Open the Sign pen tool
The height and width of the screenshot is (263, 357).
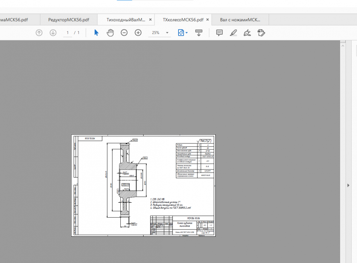point(247,33)
